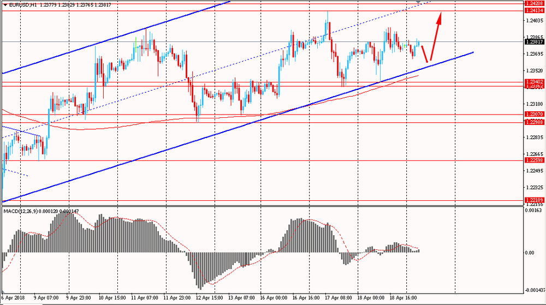The image size is (546, 305).
Task: Click the 17 Apr 08:00 time label
Action: pos(339,298)
